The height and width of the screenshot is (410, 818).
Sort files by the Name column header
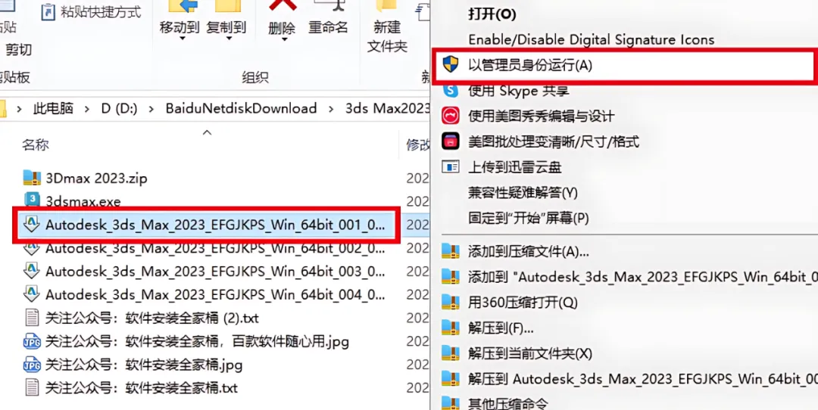(36, 144)
